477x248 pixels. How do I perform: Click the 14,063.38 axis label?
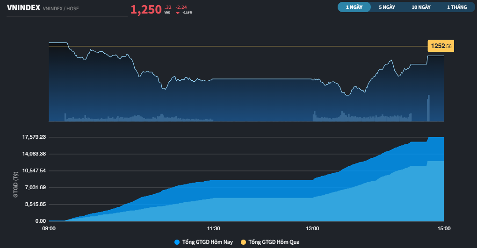(34, 154)
